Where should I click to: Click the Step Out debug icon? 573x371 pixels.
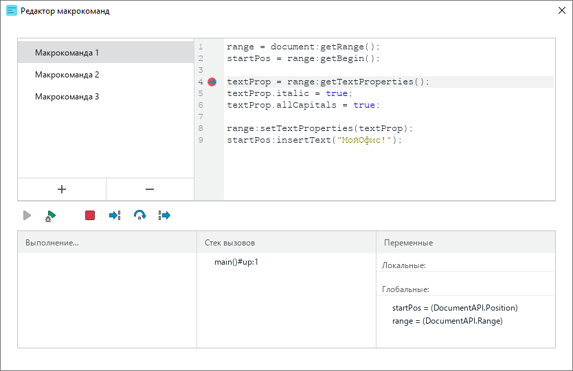pyautogui.click(x=164, y=215)
